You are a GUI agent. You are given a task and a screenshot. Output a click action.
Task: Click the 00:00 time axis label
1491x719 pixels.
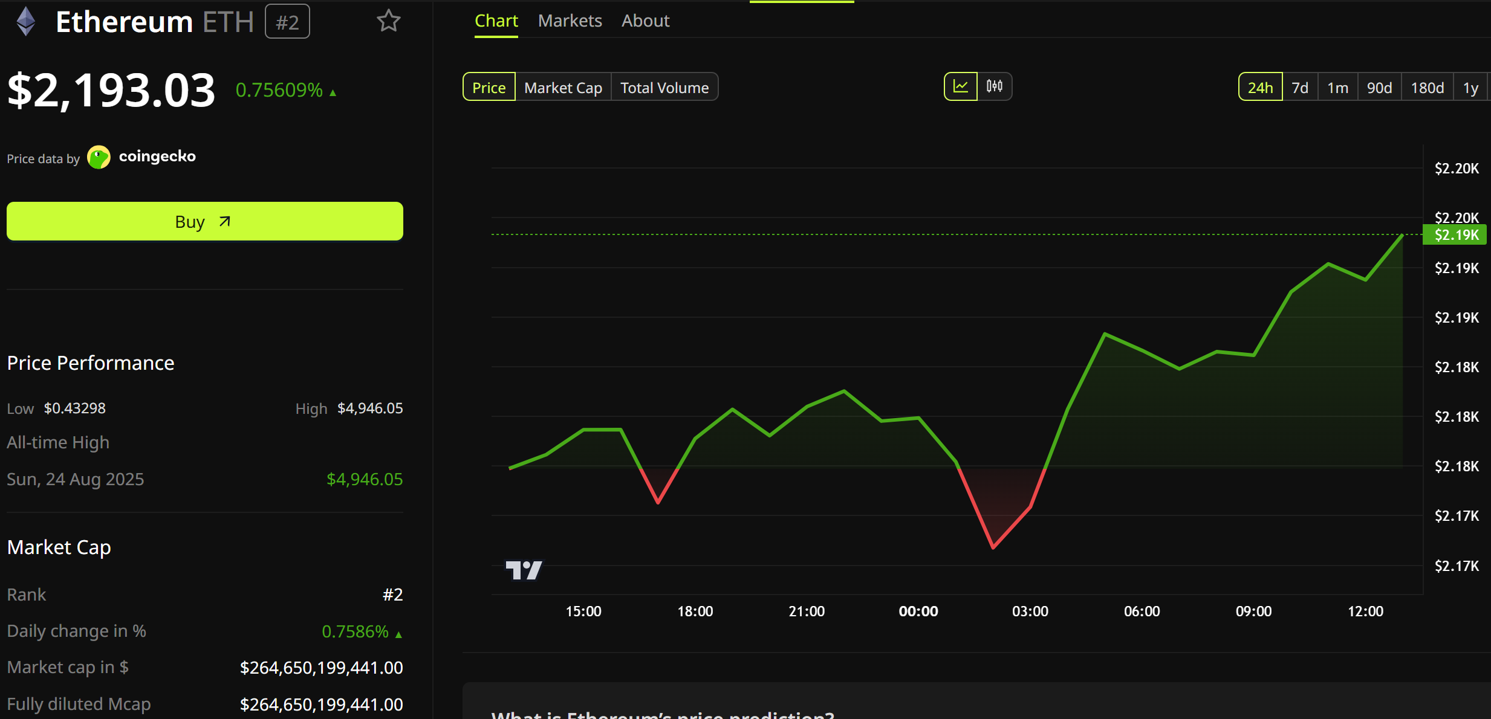(x=918, y=611)
